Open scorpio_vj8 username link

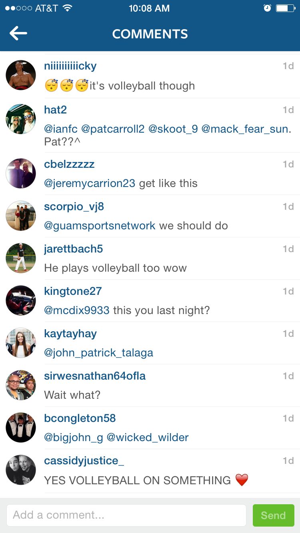tap(74, 207)
